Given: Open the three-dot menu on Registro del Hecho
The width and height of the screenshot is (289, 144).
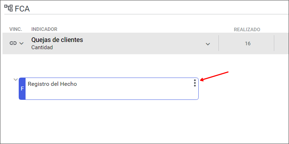Looking at the screenshot, I should [195, 83].
